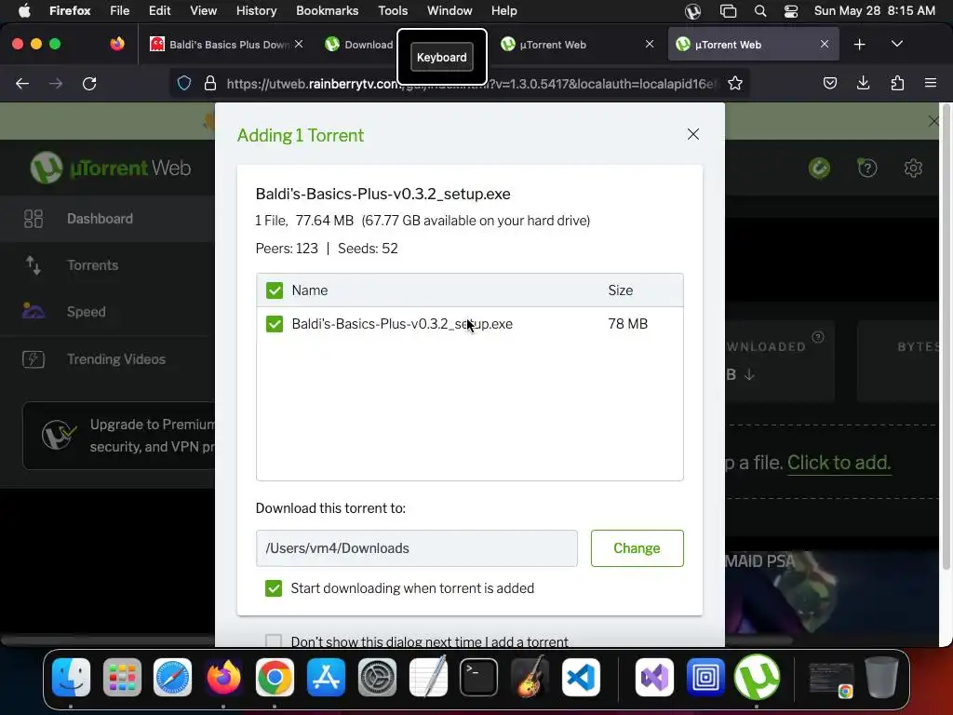The width and height of the screenshot is (953, 715).
Task: Close the active µTorrent Web tab
Action: coord(825,45)
